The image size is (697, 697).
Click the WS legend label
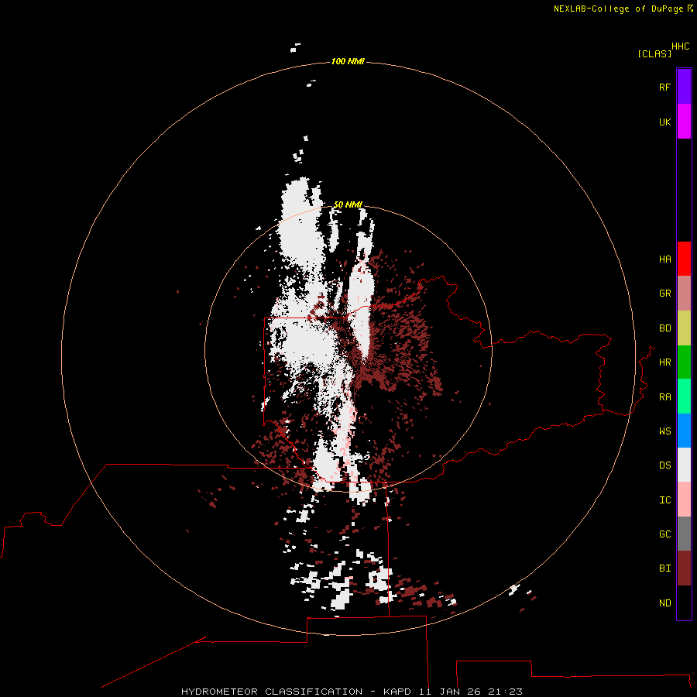point(664,431)
